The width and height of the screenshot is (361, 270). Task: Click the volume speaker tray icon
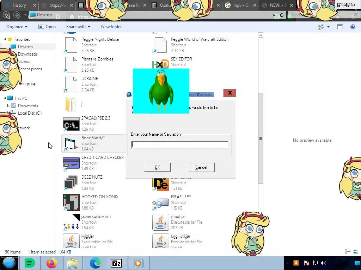(324, 263)
